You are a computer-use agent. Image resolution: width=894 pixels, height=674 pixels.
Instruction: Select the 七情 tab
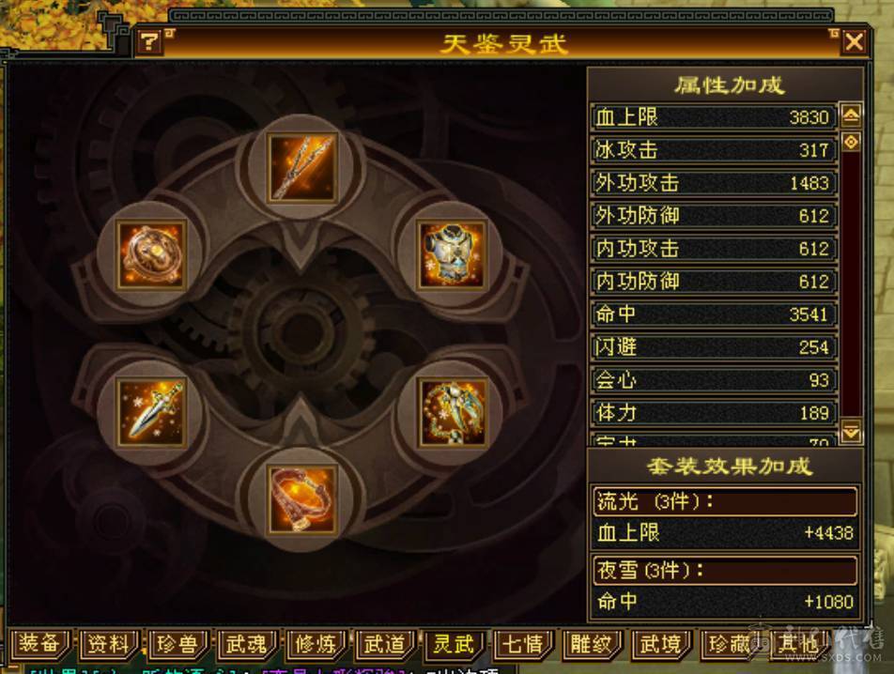pyautogui.click(x=522, y=644)
